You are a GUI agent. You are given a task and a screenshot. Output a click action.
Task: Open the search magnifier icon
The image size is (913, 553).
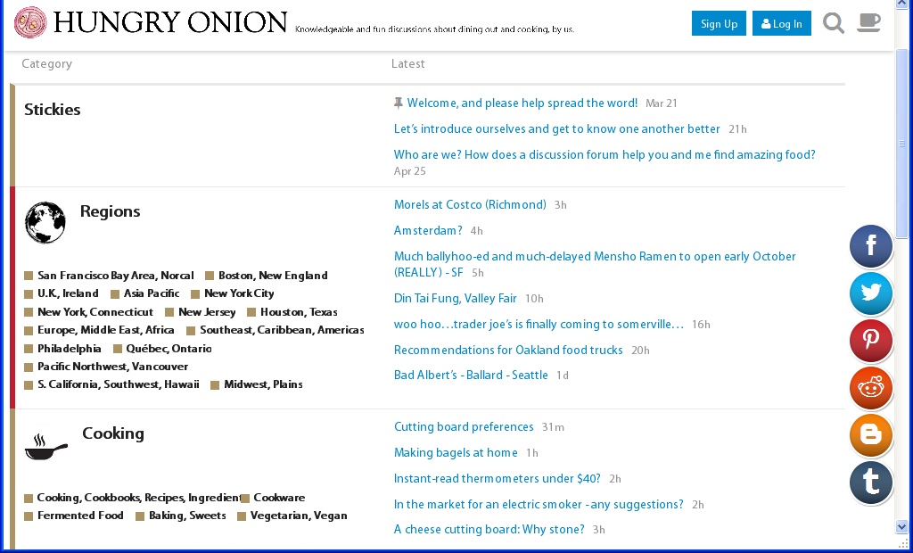[x=833, y=23]
